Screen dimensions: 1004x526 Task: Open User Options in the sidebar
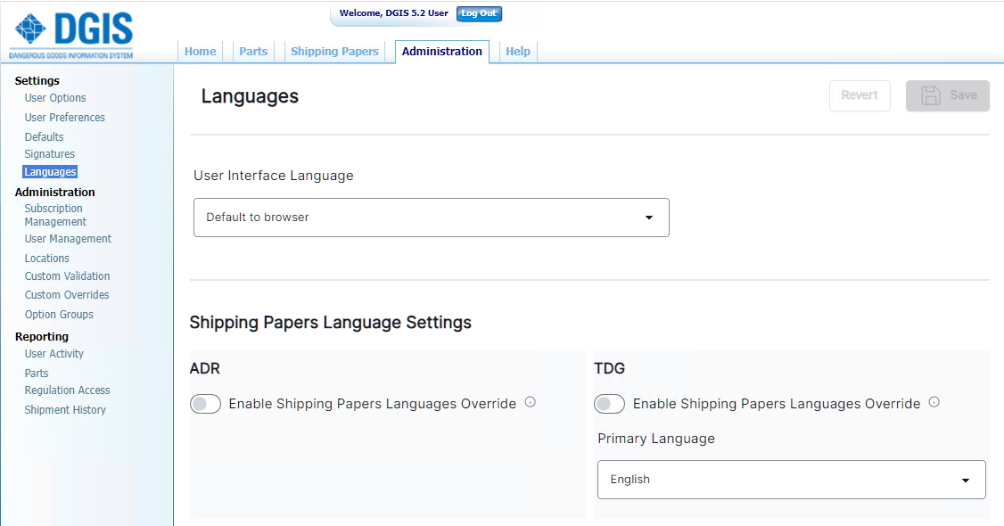(53, 98)
